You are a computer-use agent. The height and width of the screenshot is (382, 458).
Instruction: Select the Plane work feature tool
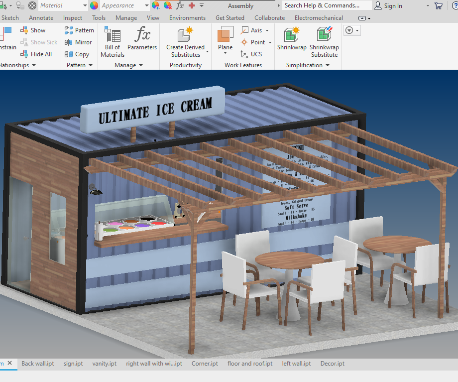225,38
